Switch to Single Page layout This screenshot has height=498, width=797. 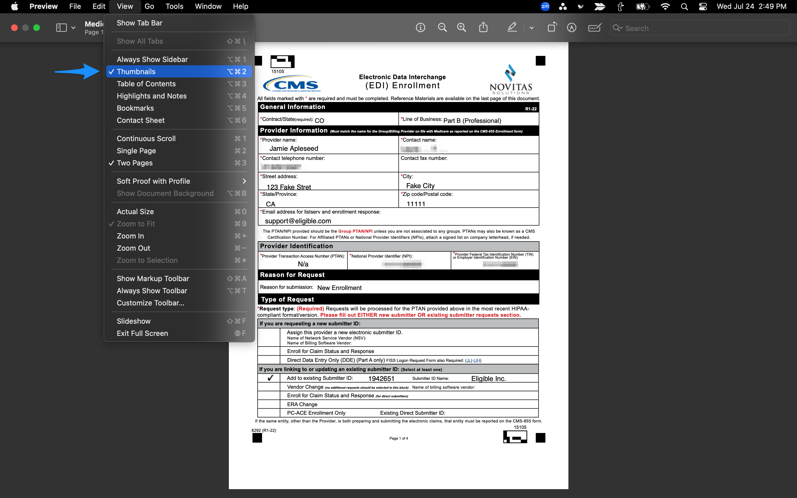tap(179, 151)
